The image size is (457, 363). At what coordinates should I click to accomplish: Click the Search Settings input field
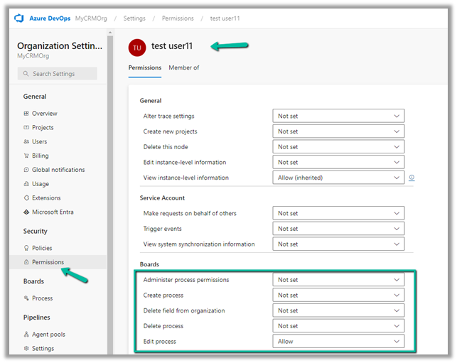pyautogui.click(x=57, y=74)
